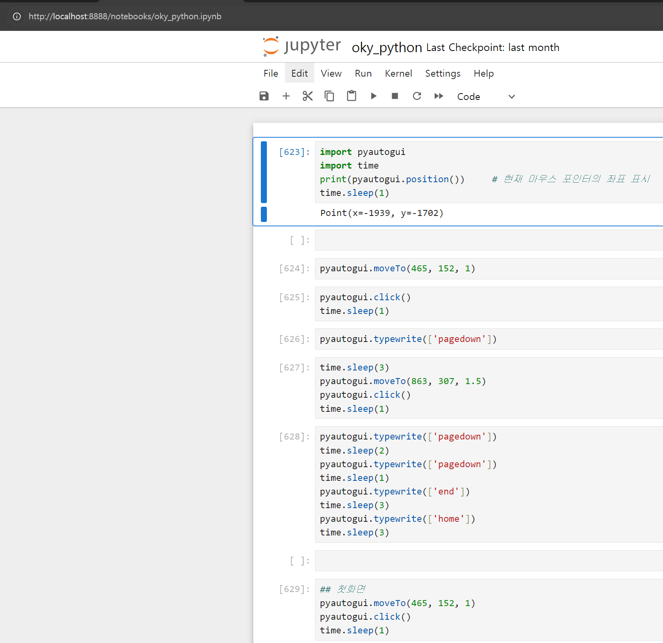Open the Help menu

[x=484, y=73]
